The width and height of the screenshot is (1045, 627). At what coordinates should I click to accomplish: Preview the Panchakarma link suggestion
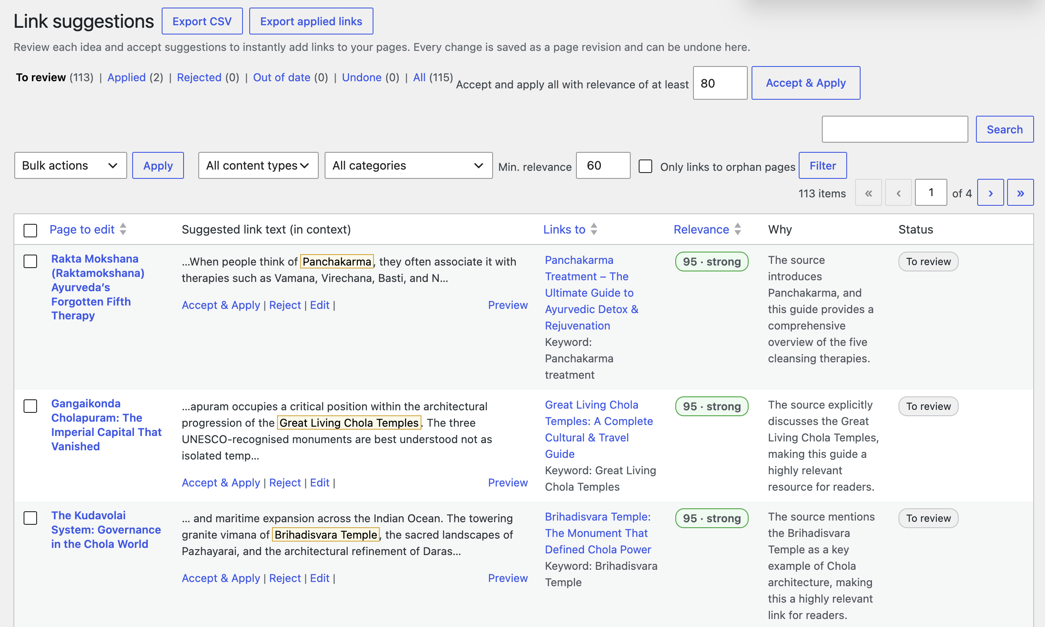pyautogui.click(x=508, y=305)
